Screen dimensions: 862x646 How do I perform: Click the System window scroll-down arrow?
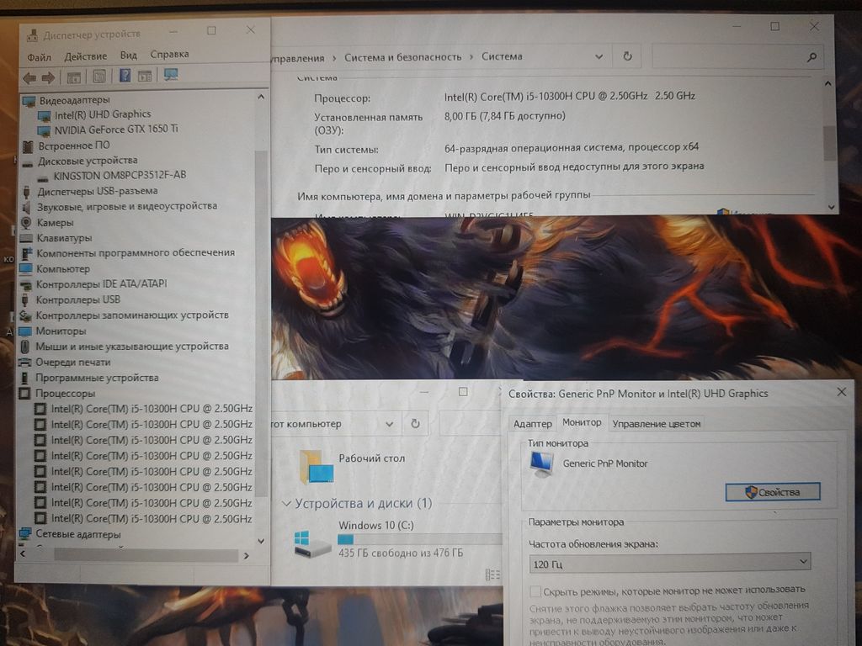(831, 207)
